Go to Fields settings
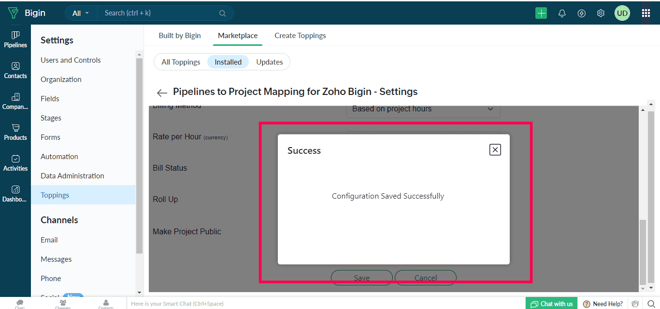 click(x=50, y=99)
